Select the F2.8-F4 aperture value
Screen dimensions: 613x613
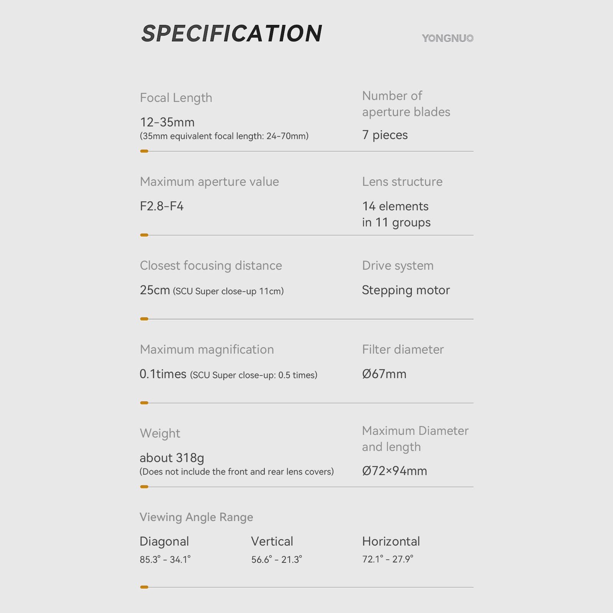[162, 206]
